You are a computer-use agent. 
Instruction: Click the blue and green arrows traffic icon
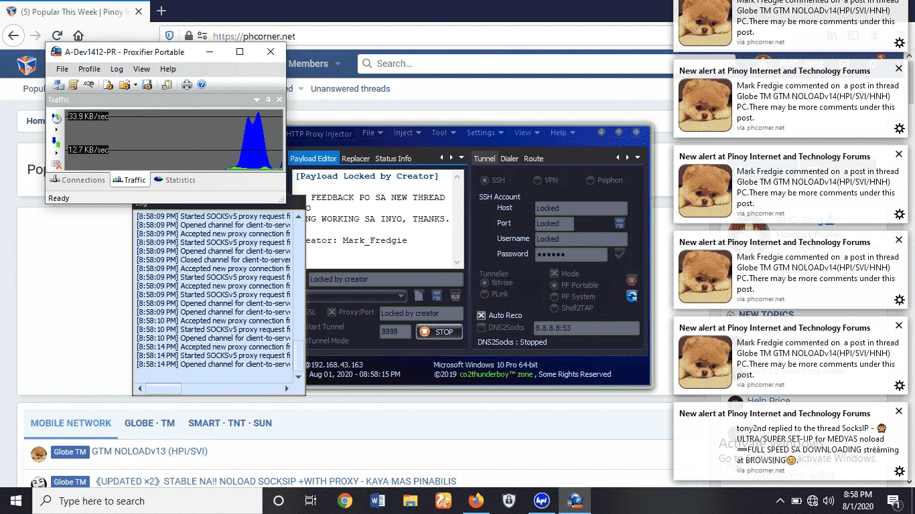coord(56,142)
